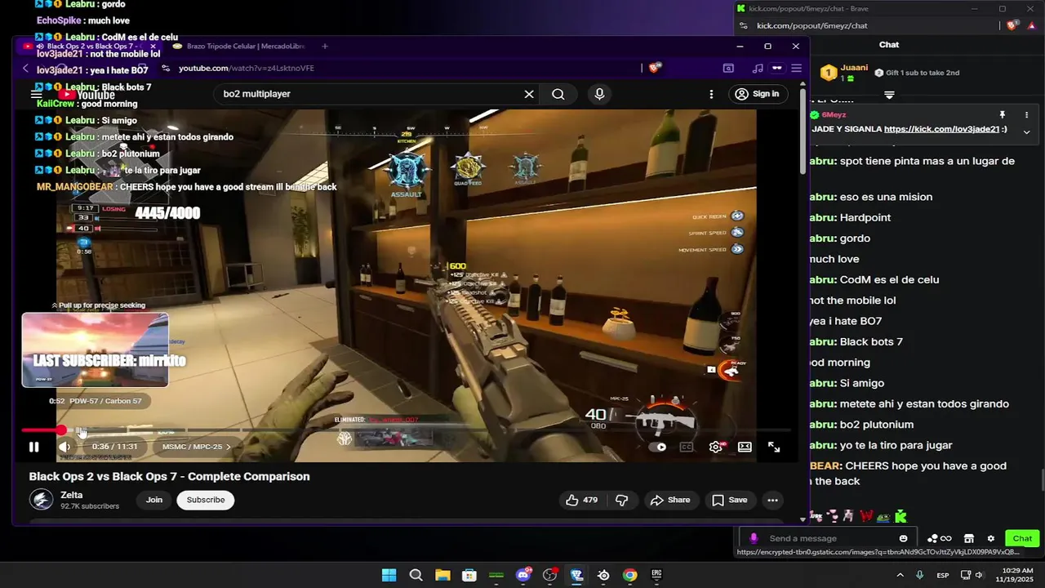Insert the green Kick K emote
The height and width of the screenshot is (588, 1045).
click(x=900, y=516)
